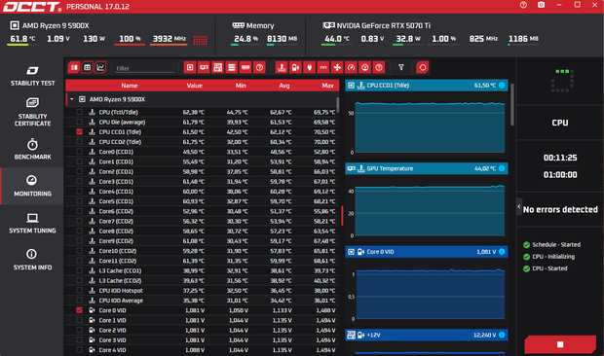
Task: Click the CPU clock 3932 MHz readout
Action: (170, 39)
